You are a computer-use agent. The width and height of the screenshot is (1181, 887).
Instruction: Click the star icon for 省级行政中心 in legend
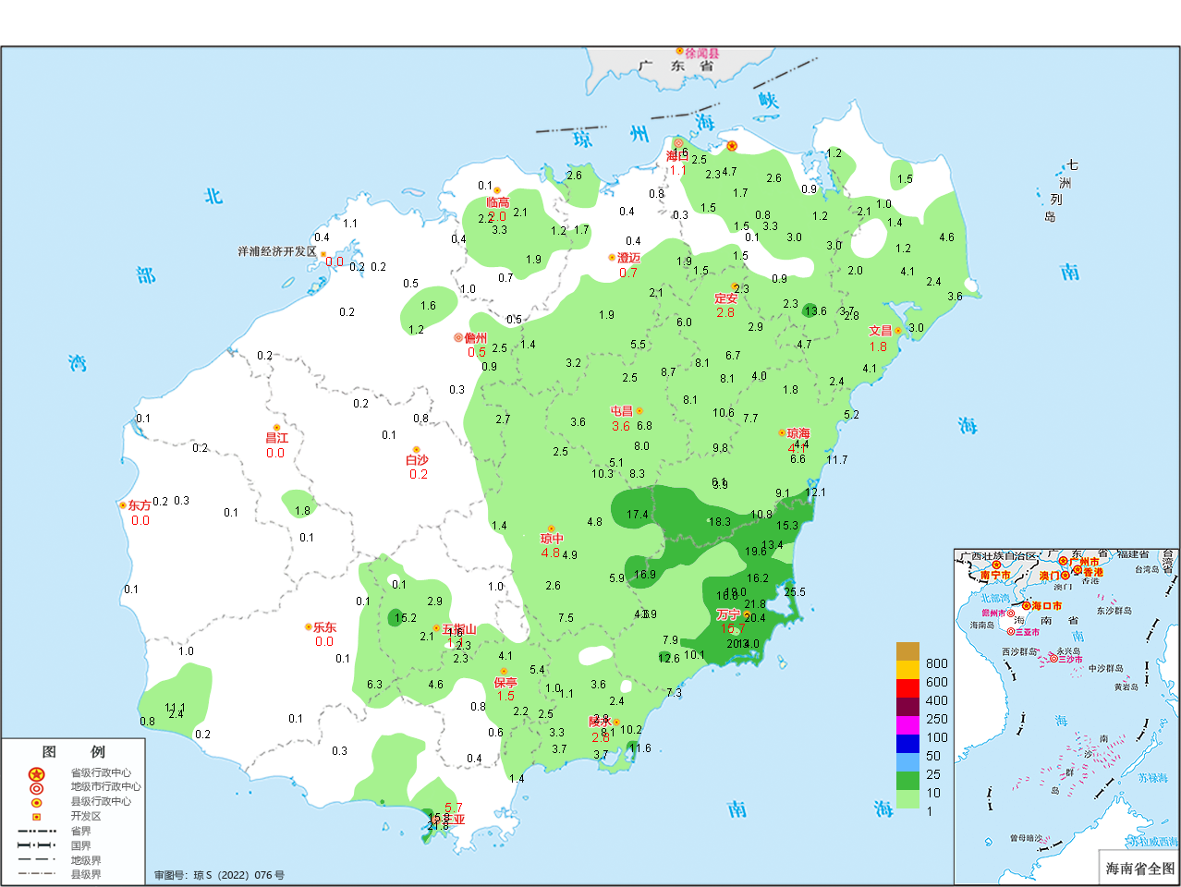click(36, 773)
